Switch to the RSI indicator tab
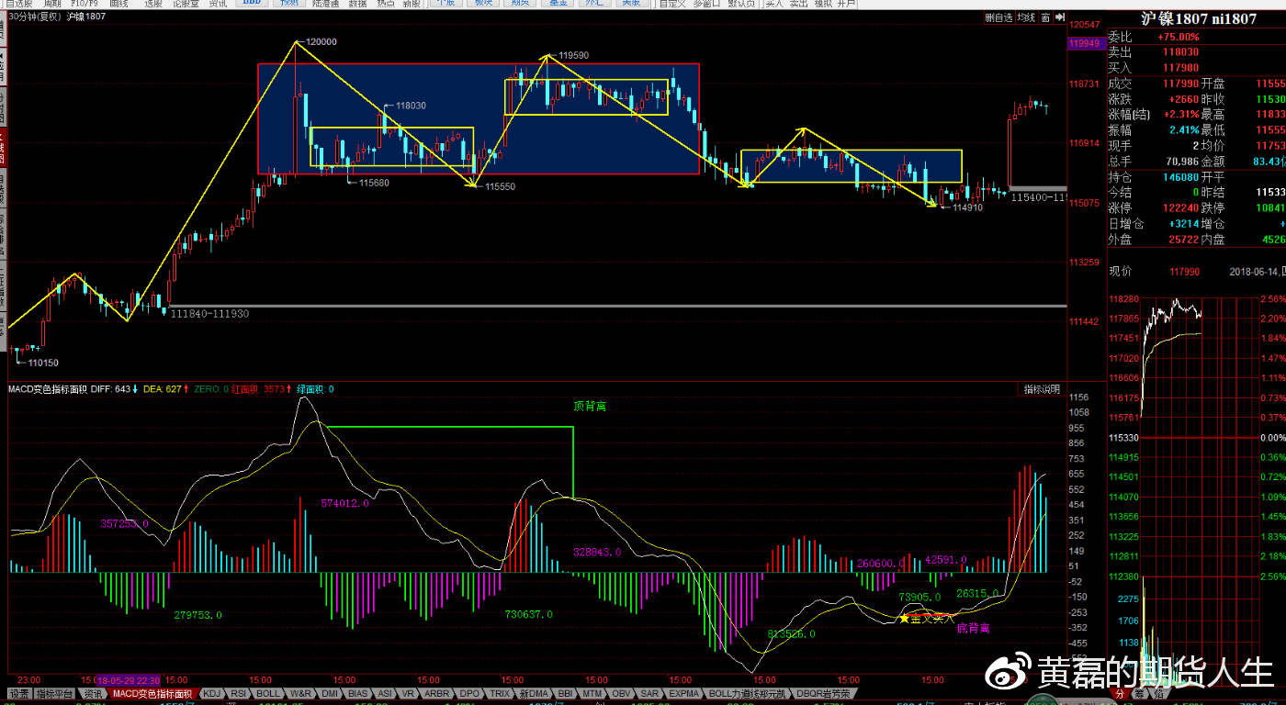The width and height of the screenshot is (1286, 705). 238,692
